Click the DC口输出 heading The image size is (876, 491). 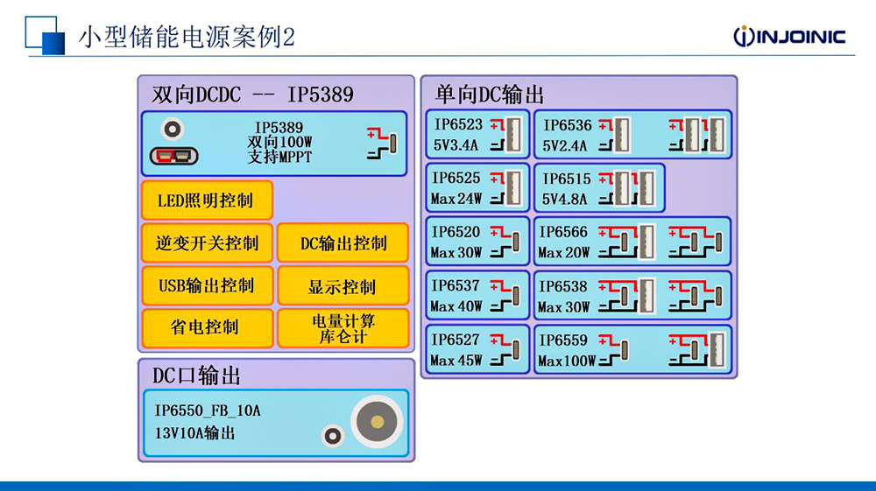click(x=196, y=375)
